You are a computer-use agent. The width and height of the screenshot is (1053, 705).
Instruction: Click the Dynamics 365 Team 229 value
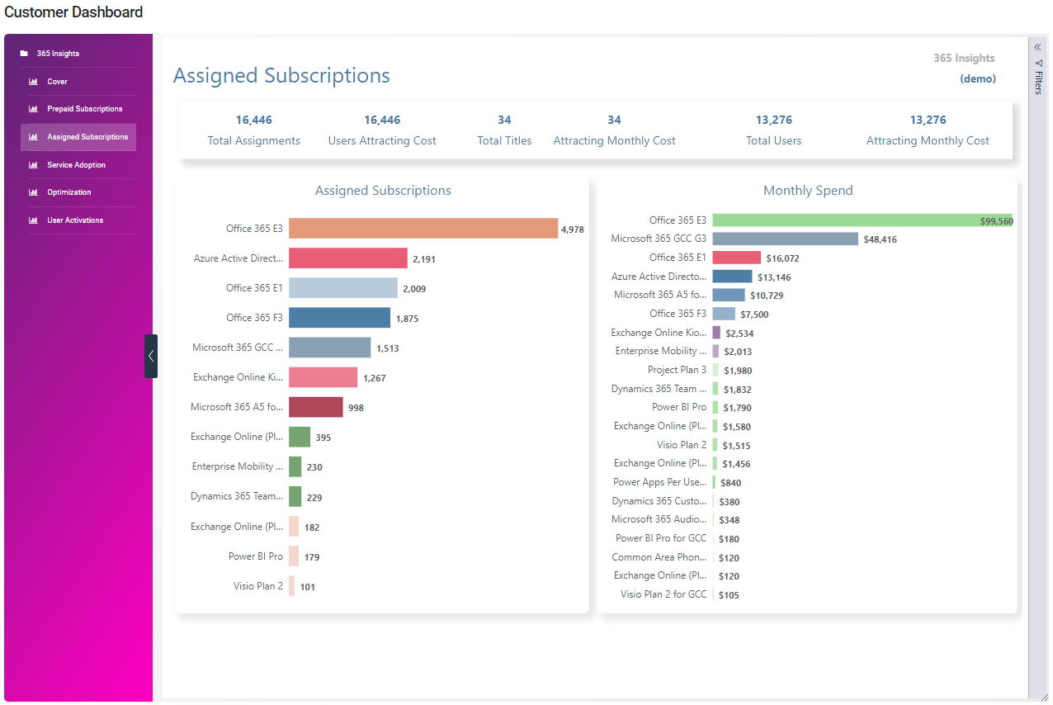tap(314, 498)
